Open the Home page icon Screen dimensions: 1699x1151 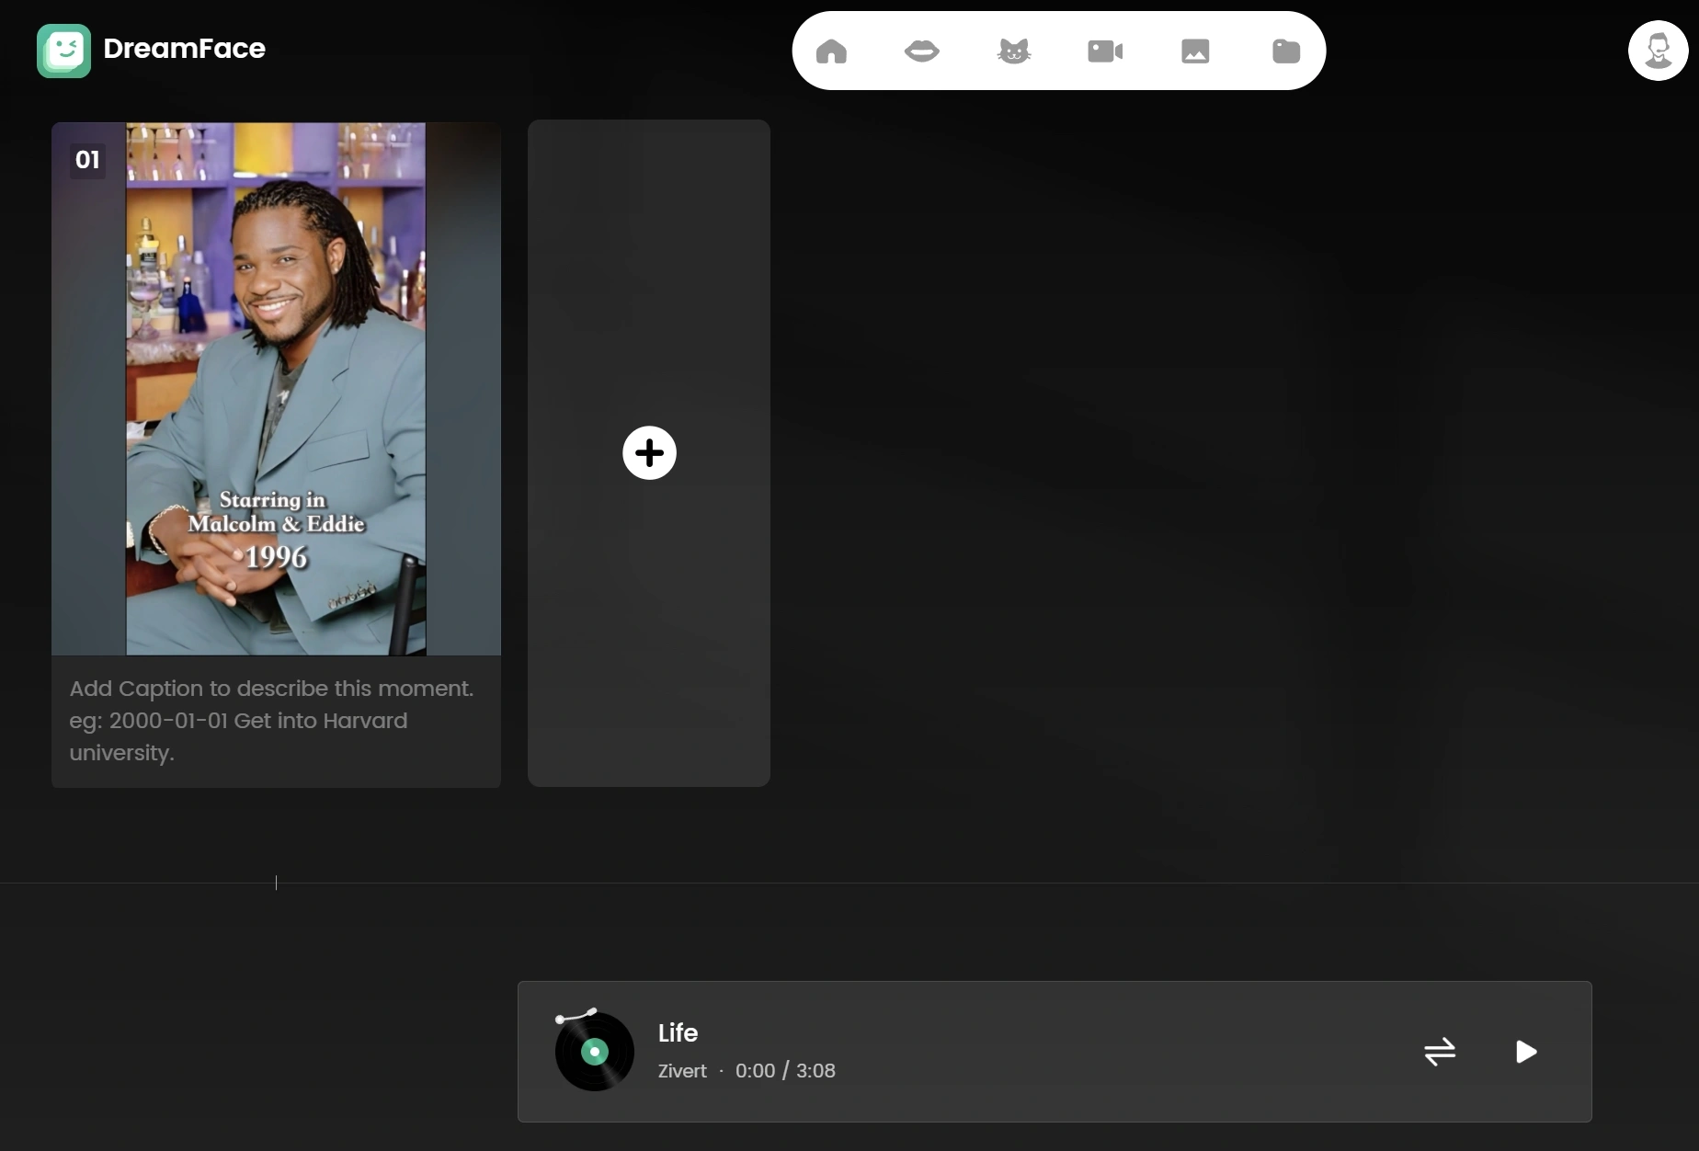click(x=831, y=51)
